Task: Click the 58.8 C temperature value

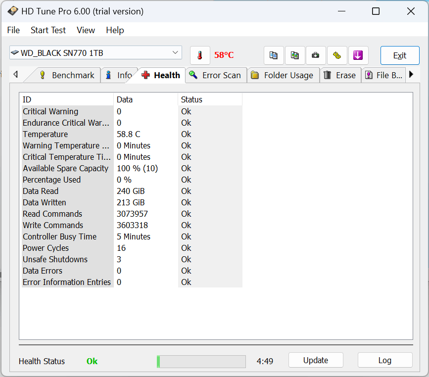Action: point(128,135)
